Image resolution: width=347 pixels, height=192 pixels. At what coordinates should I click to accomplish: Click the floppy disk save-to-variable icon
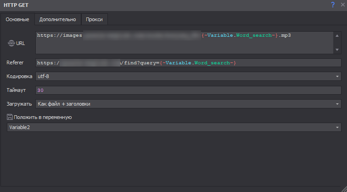[x=10, y=117]
